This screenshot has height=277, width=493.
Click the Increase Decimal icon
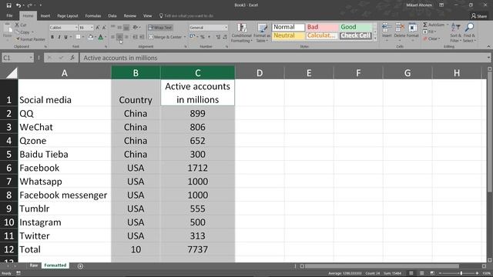tap(218, 37)
